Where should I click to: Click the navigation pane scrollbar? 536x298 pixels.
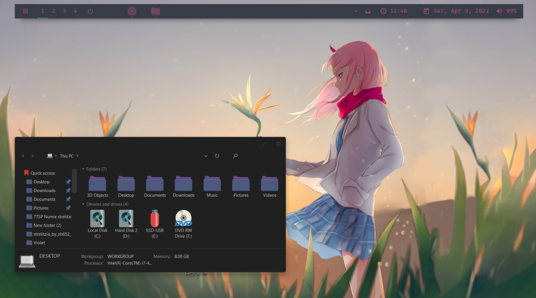point(74,181)
